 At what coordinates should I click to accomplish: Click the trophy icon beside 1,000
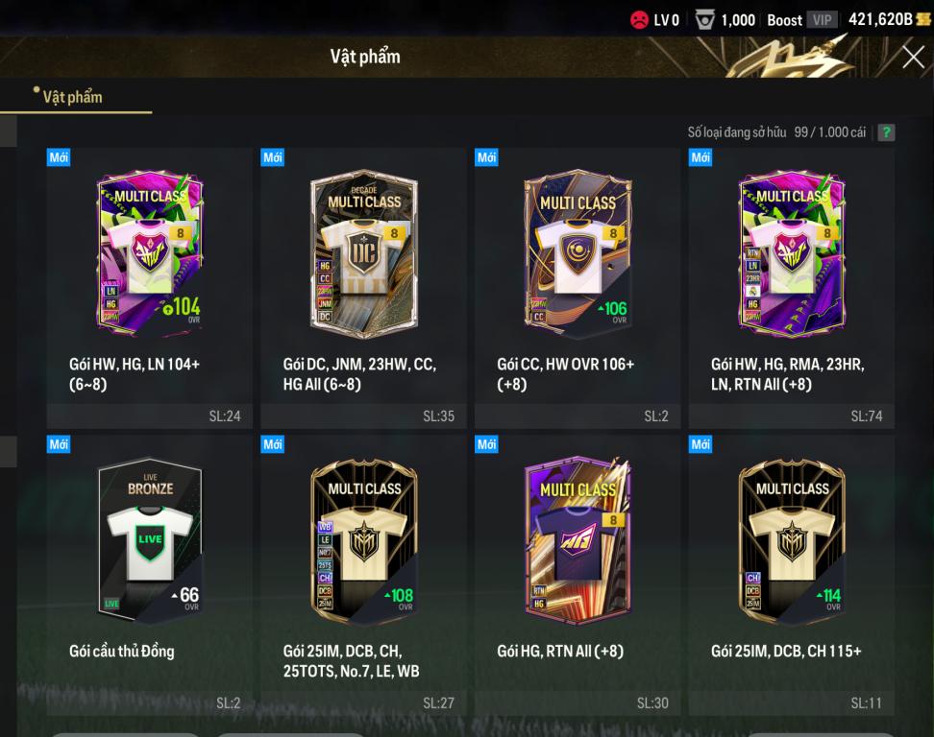(704, 20)
